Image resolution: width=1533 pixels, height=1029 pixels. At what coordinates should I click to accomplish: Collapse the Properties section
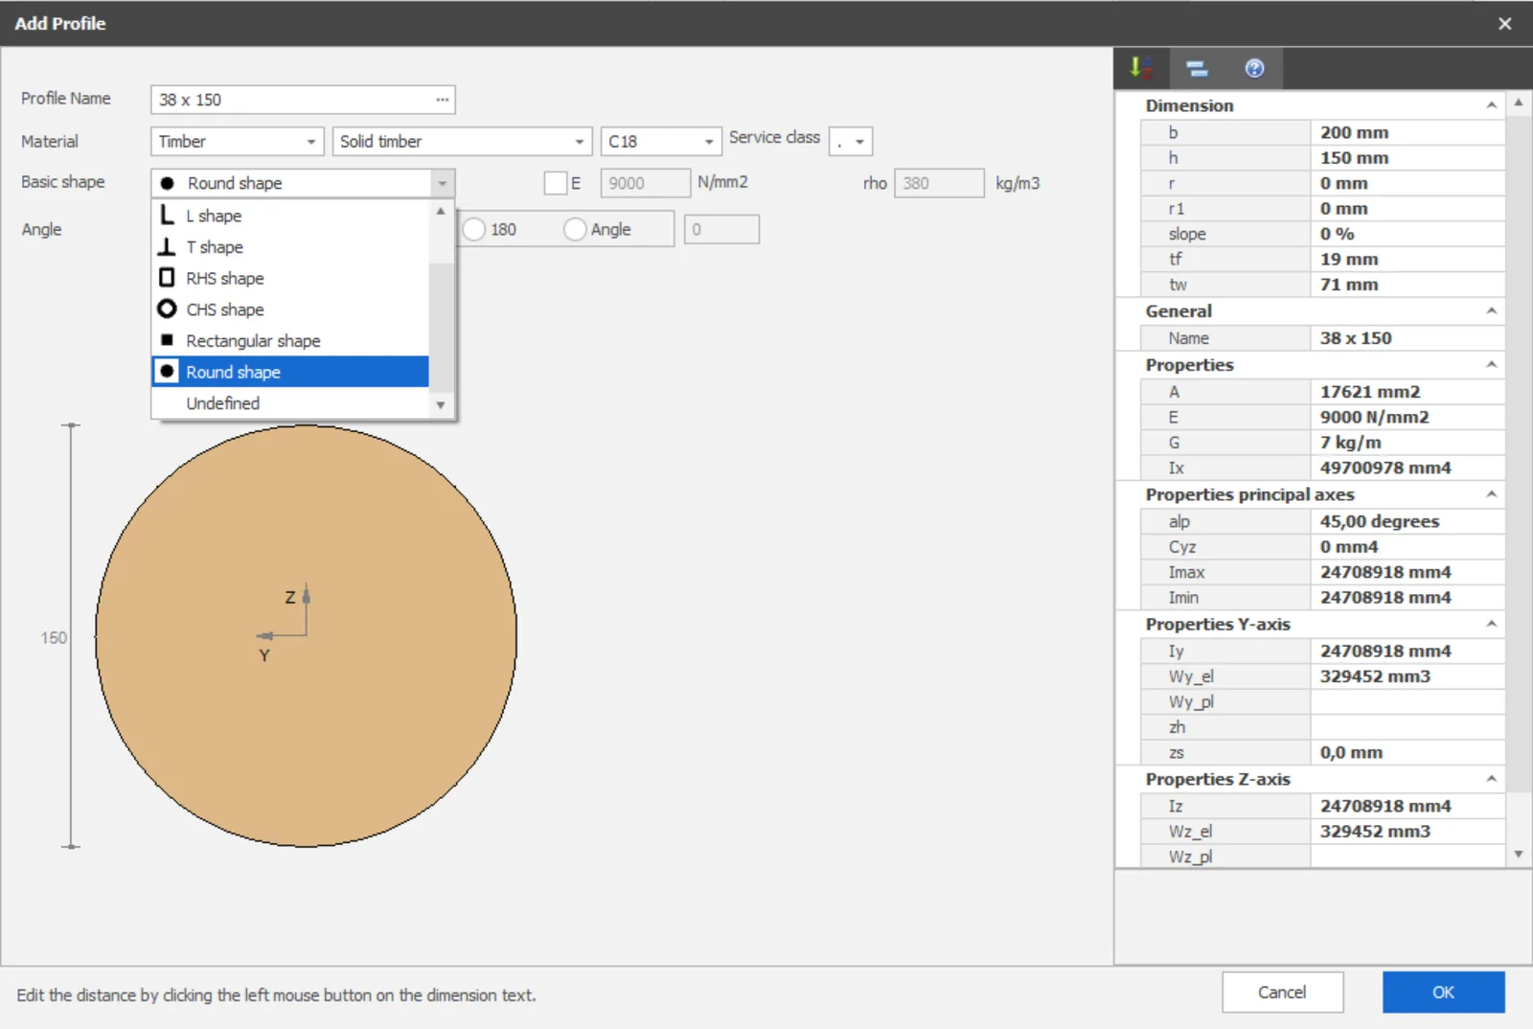coord(1491,365)
